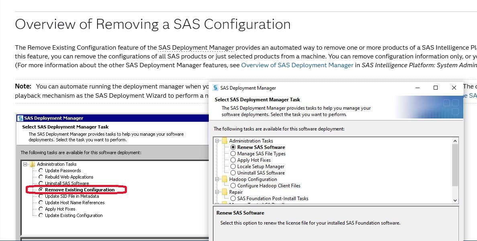Click the scroll-up arrow in the task list
The image size is (477, 241).
click(455, 141)
